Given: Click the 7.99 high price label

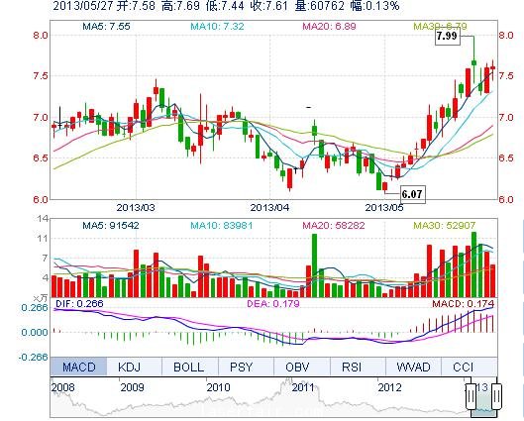Looking at the screenshot, I should 448,36.
